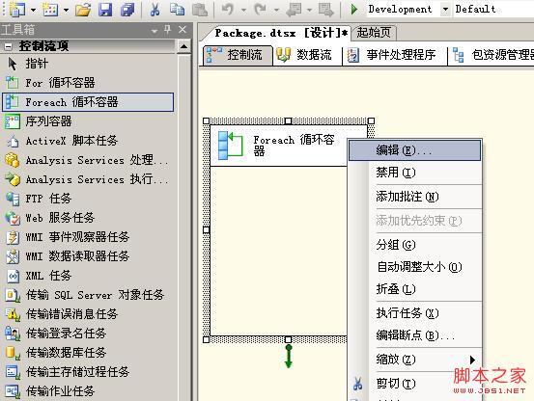Screen dimensions: 534x401
Task: Click the green Start Debugging arrow
Action: (354, 10)
